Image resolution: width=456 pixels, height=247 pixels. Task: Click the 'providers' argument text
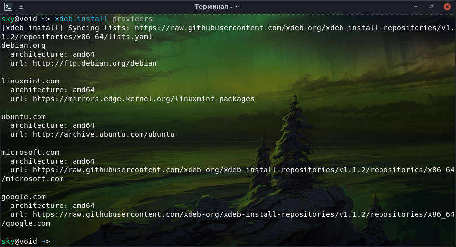(132, 19)
